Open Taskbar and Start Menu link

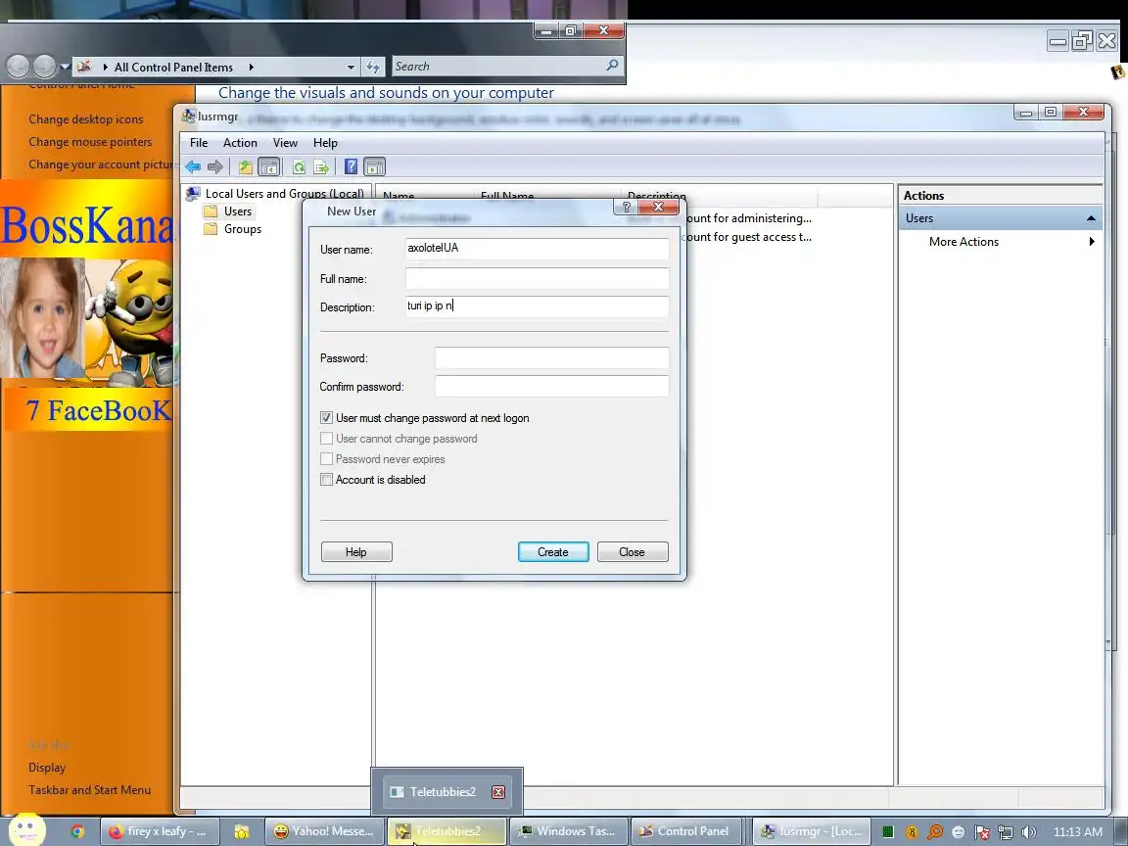(89, 790)
